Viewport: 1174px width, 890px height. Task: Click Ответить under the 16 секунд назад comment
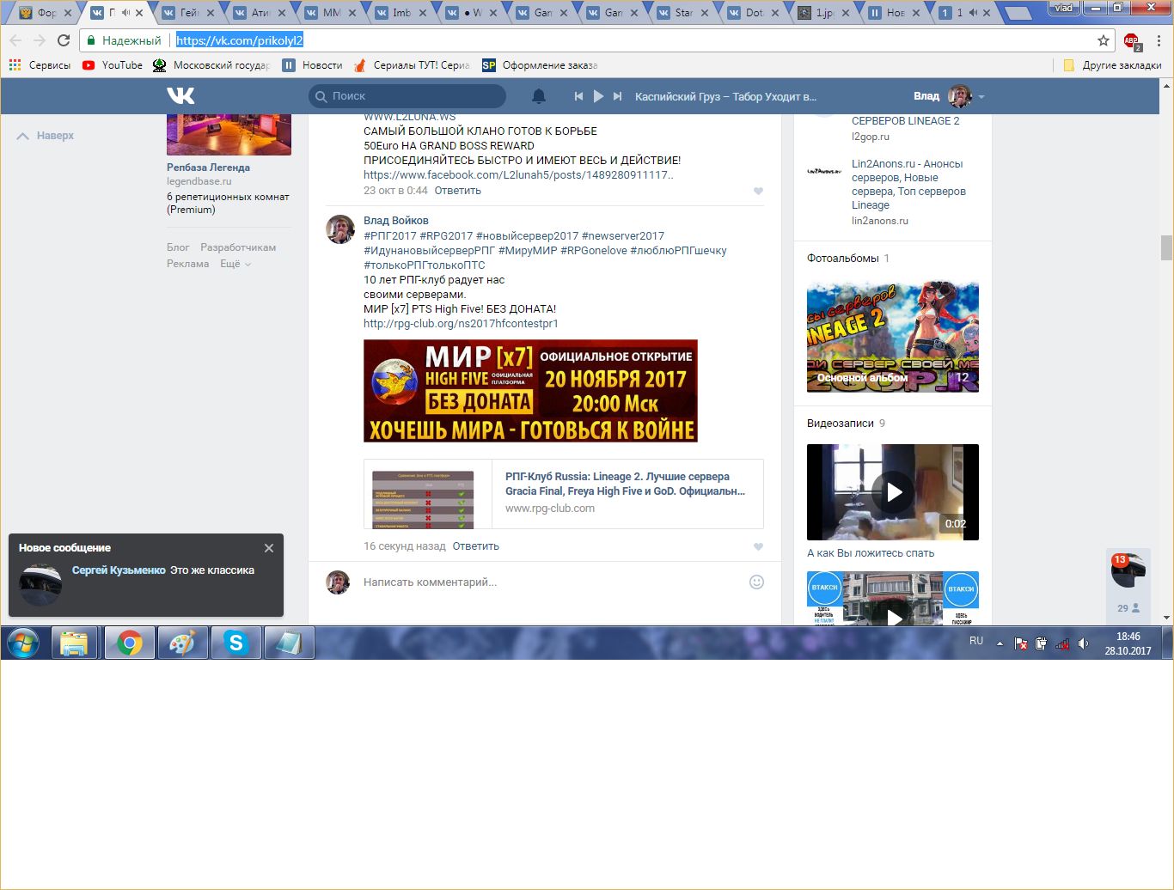(x=475, y=546)
